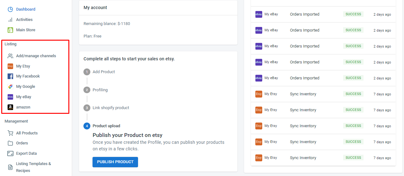The image size is (404, 176).
Task: Select step 3 Link shopify product
Action: (x=110, y=108)
